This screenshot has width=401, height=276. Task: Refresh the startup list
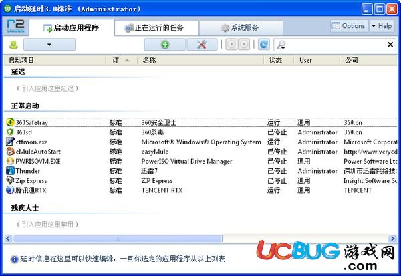(x=264, y=45)
